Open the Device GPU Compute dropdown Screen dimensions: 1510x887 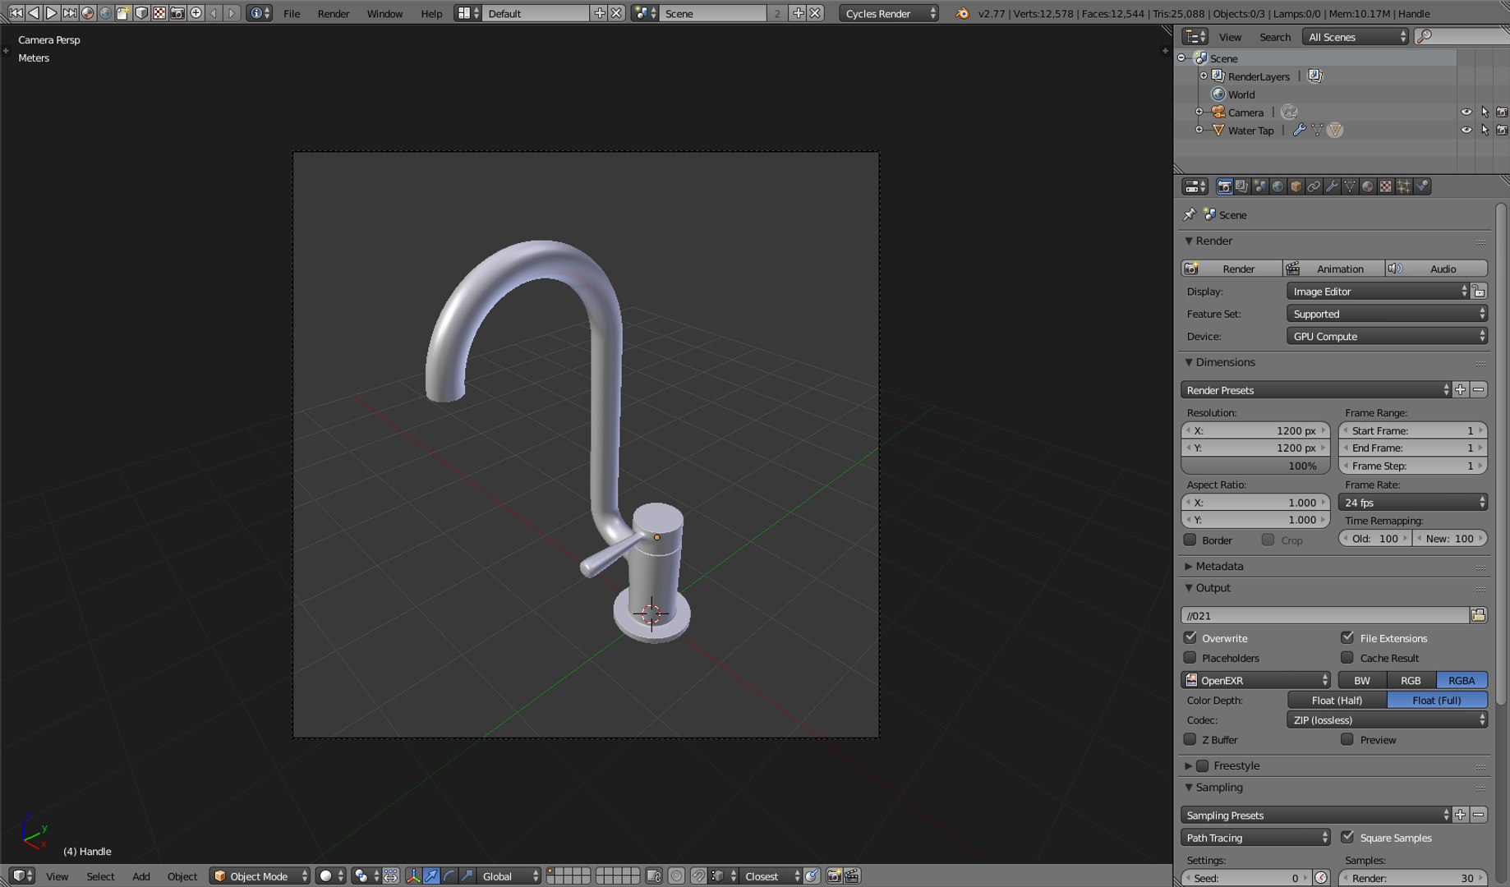click(x=1387, y=336)
